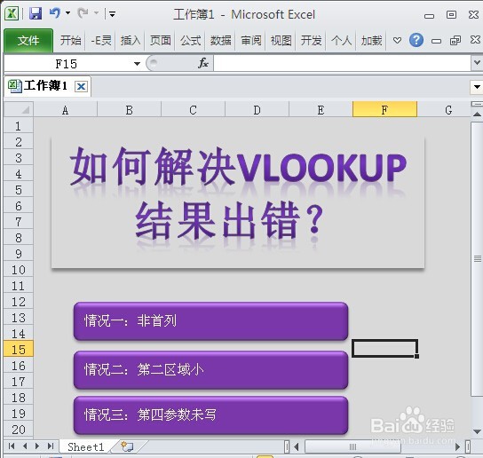Switch to the 数据 ribbon tab
Image resolution: width=483 pixels, height=458 pixels.
[x=220, y=40]
